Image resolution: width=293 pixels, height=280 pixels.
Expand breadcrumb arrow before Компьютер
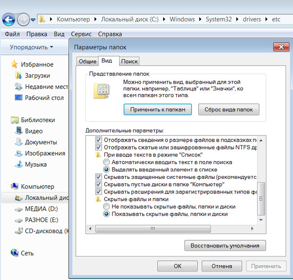(x=51, y=19)
